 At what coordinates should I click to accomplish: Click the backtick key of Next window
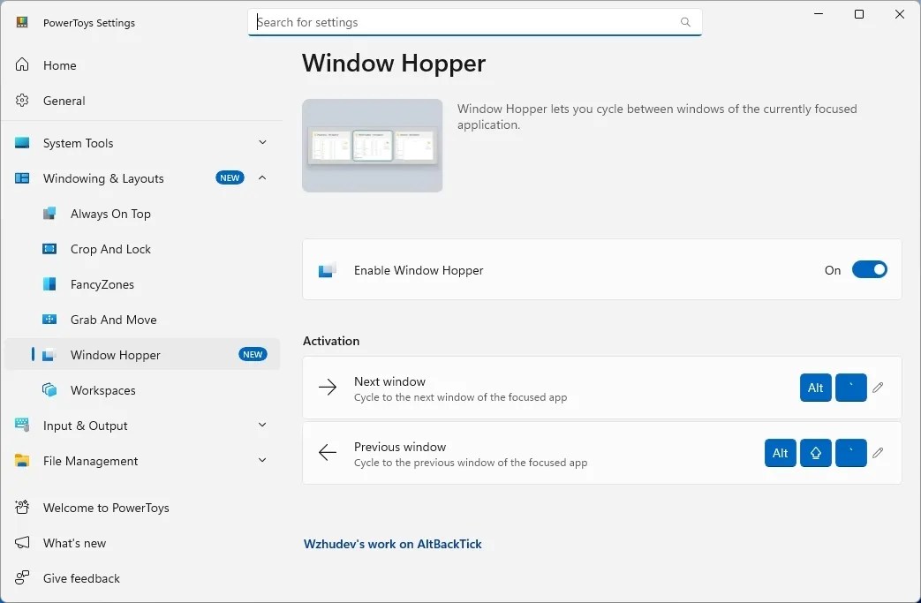tap(850, 388)
